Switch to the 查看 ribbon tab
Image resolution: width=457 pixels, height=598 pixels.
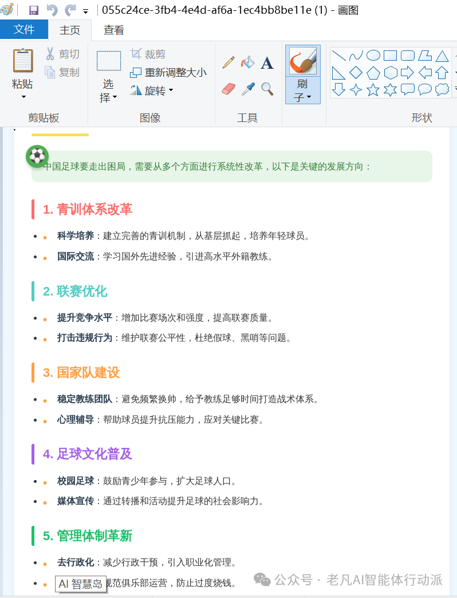(x=113, y=30)
